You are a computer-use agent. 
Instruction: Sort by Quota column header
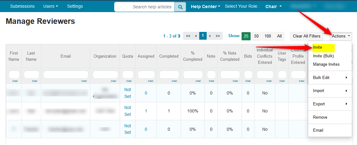click(x=127, y=56)
